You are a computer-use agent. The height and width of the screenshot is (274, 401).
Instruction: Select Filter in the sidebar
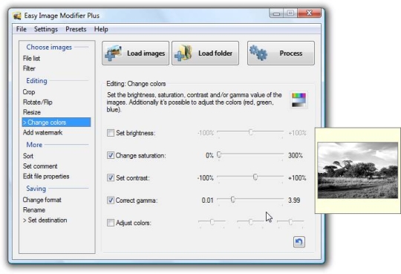[29, 68]
